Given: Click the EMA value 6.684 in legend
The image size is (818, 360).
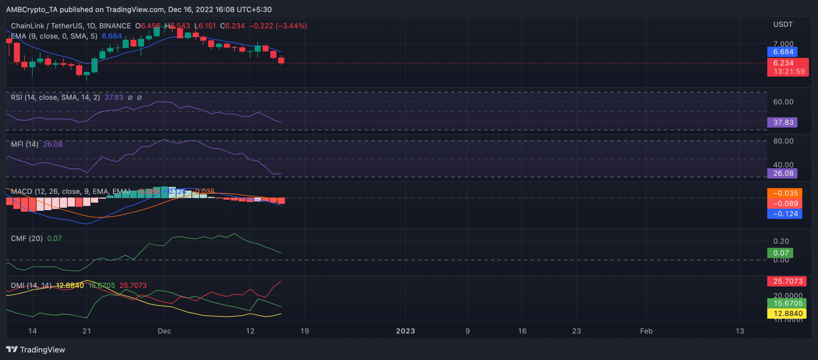Looking at the screenshot, I should [x=112, y=36].
